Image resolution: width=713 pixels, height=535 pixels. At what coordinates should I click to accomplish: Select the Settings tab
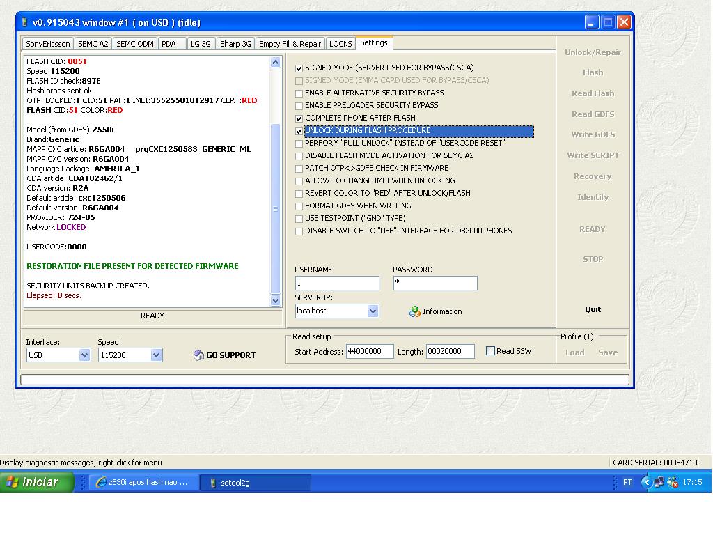click(374, 42)
